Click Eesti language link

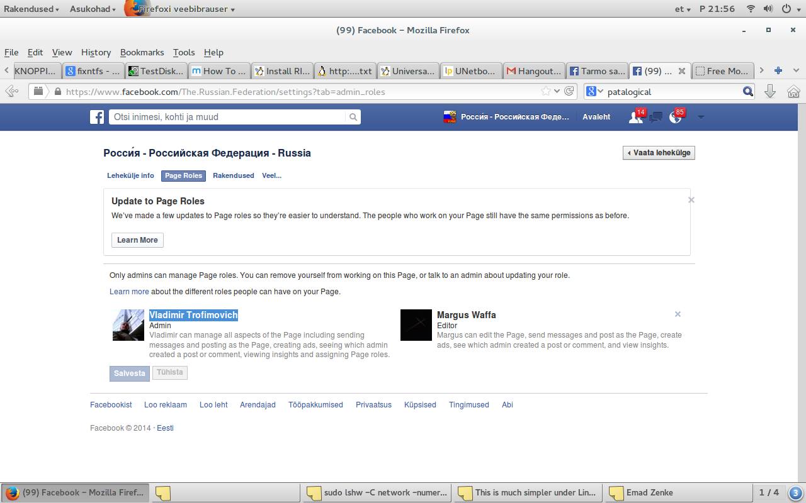tap(165, 428)
